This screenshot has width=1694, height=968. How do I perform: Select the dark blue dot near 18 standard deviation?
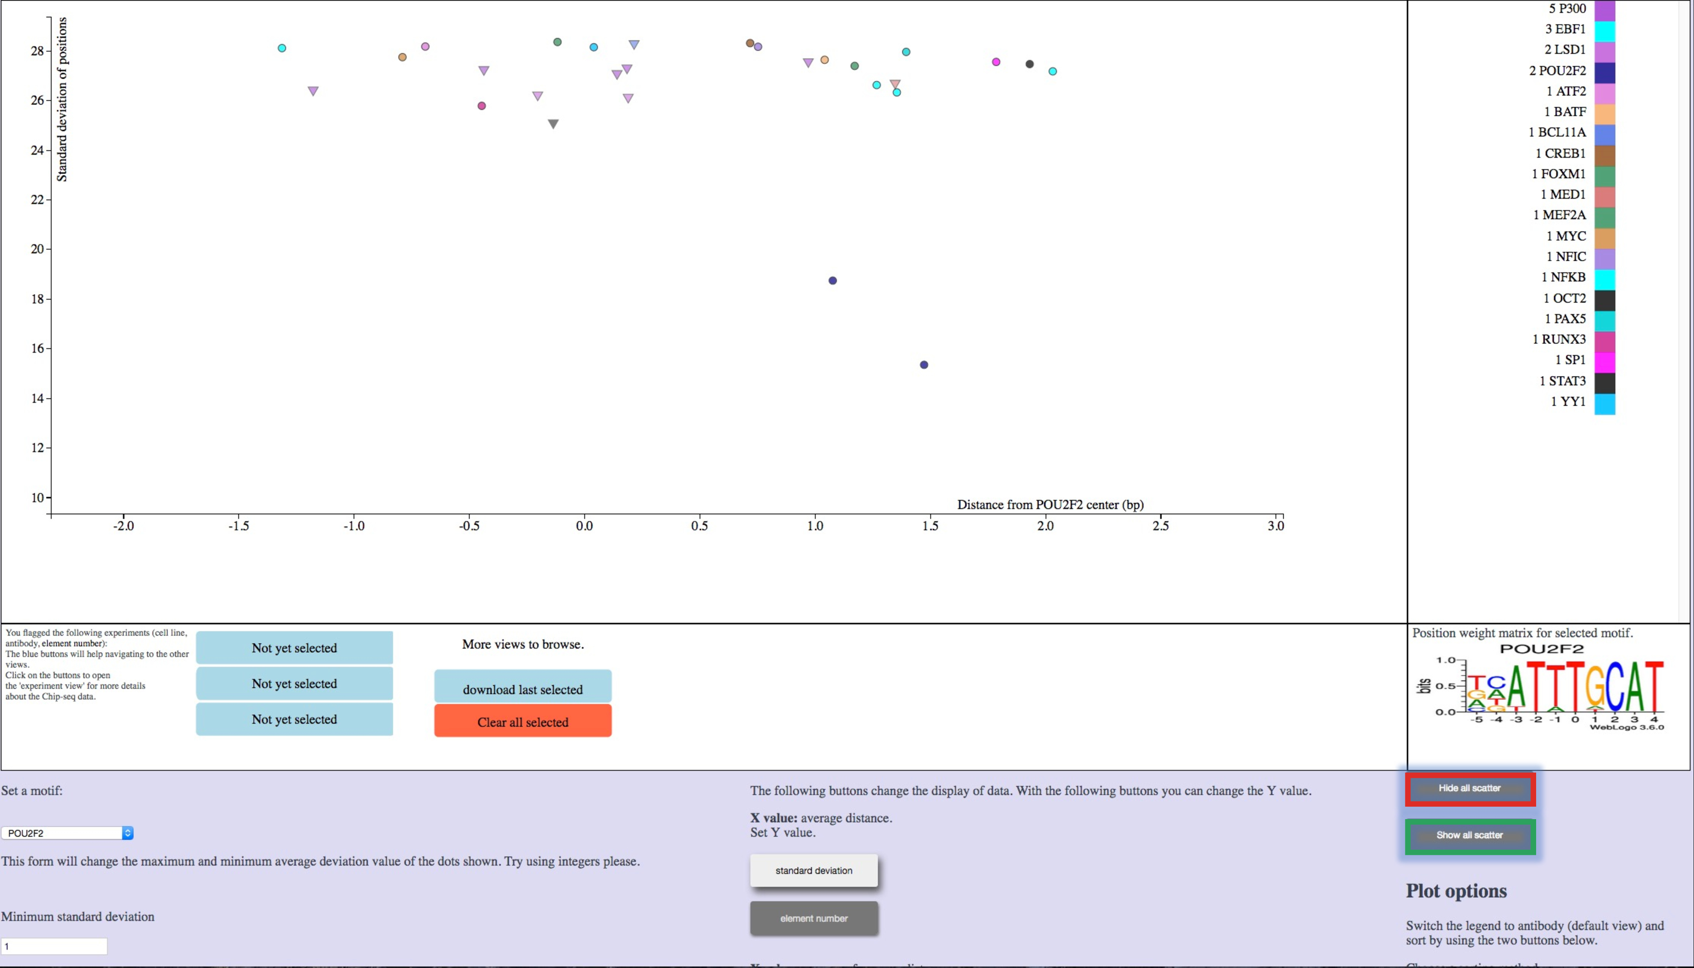coord(833,281)
